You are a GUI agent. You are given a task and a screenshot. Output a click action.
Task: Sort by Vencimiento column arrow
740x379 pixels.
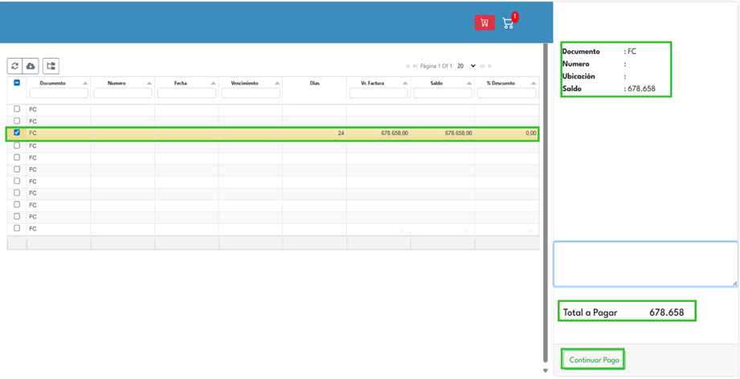point(277,83)
